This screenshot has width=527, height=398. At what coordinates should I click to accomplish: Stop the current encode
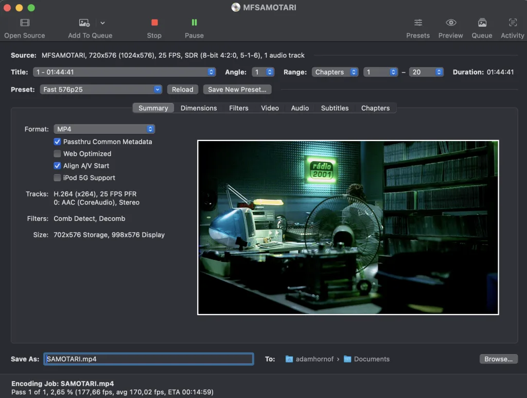coord(154,23)
